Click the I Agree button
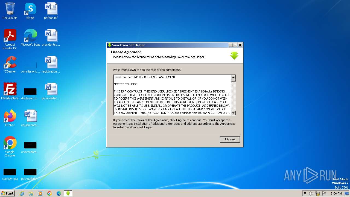Image resolution: width=350 pixels, height=197 pixels. coord(230,139)
